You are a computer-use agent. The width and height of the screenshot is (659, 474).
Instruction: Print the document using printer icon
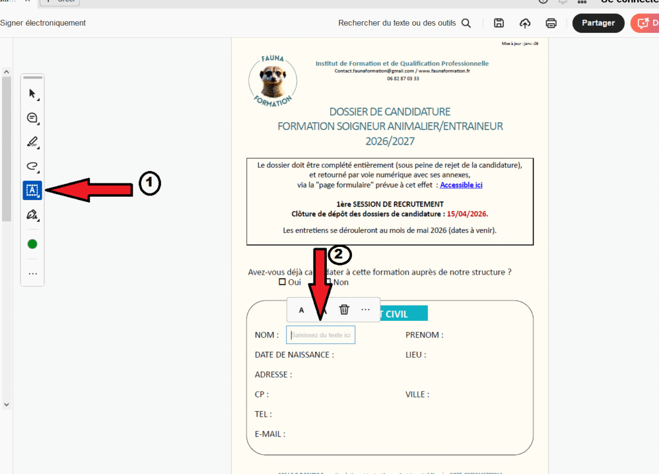click(x=551, y=23)
